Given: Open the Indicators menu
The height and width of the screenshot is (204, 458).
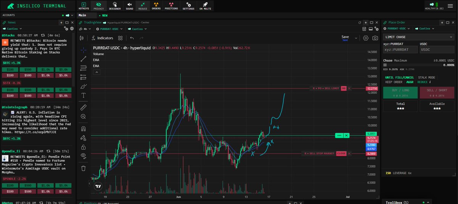Looking at the screenshot, I should tap(103, 38).
